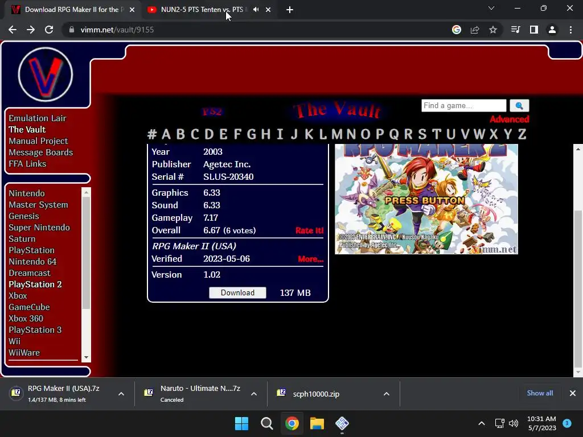This screenshot has height=437, width=583.
Task: Select PlayStation 2 in system list
Action: 35,285
